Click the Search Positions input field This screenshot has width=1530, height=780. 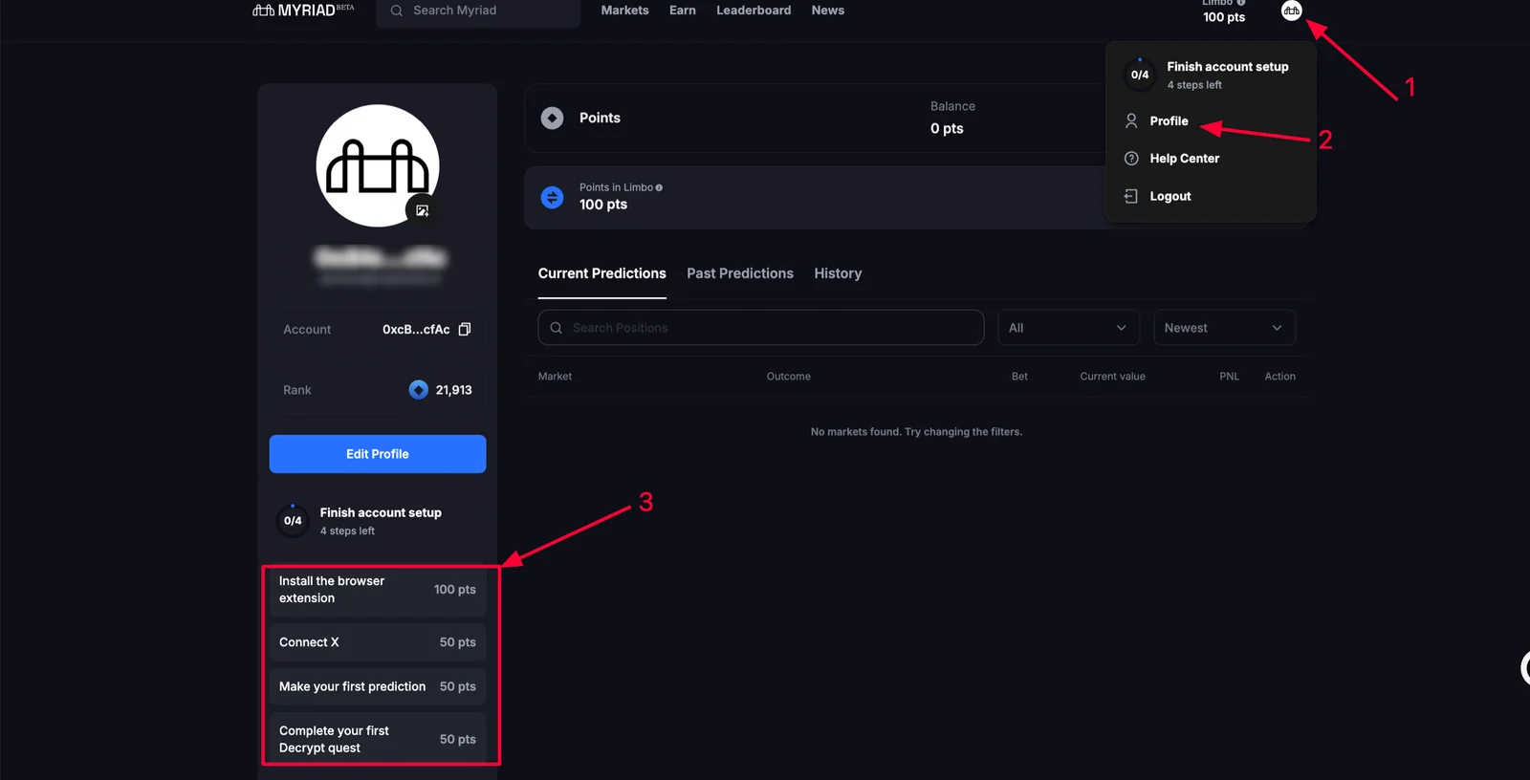point(761,328)
